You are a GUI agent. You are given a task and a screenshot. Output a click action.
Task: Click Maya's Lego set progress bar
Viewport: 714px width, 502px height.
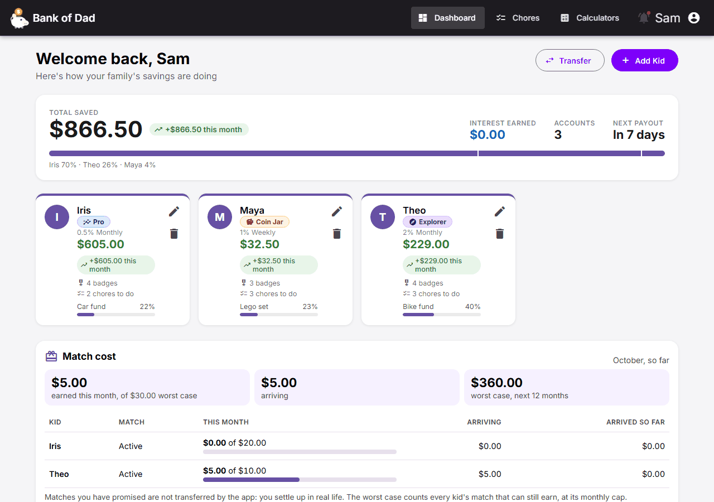point(279,315)
